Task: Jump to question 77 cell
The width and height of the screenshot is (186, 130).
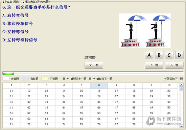Action: tap(116, 125)
